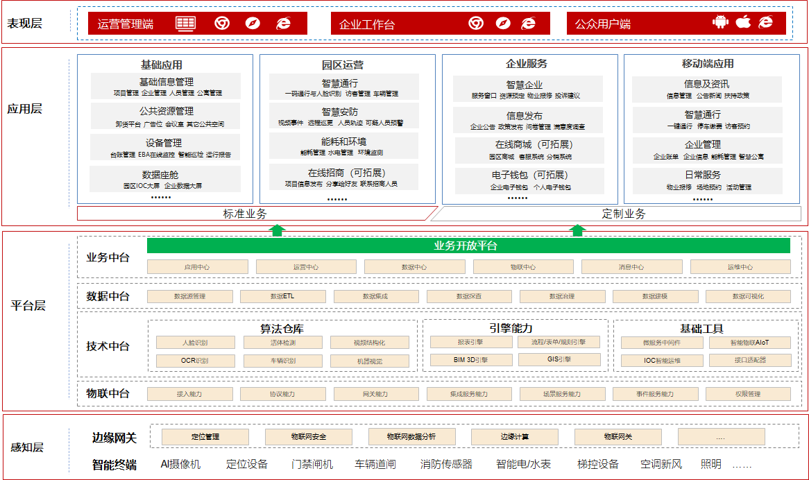The height and width of the screenshot is (480, 809).
Task: Click the monitor icon next to 运营管理端
Action: [185, 23]
